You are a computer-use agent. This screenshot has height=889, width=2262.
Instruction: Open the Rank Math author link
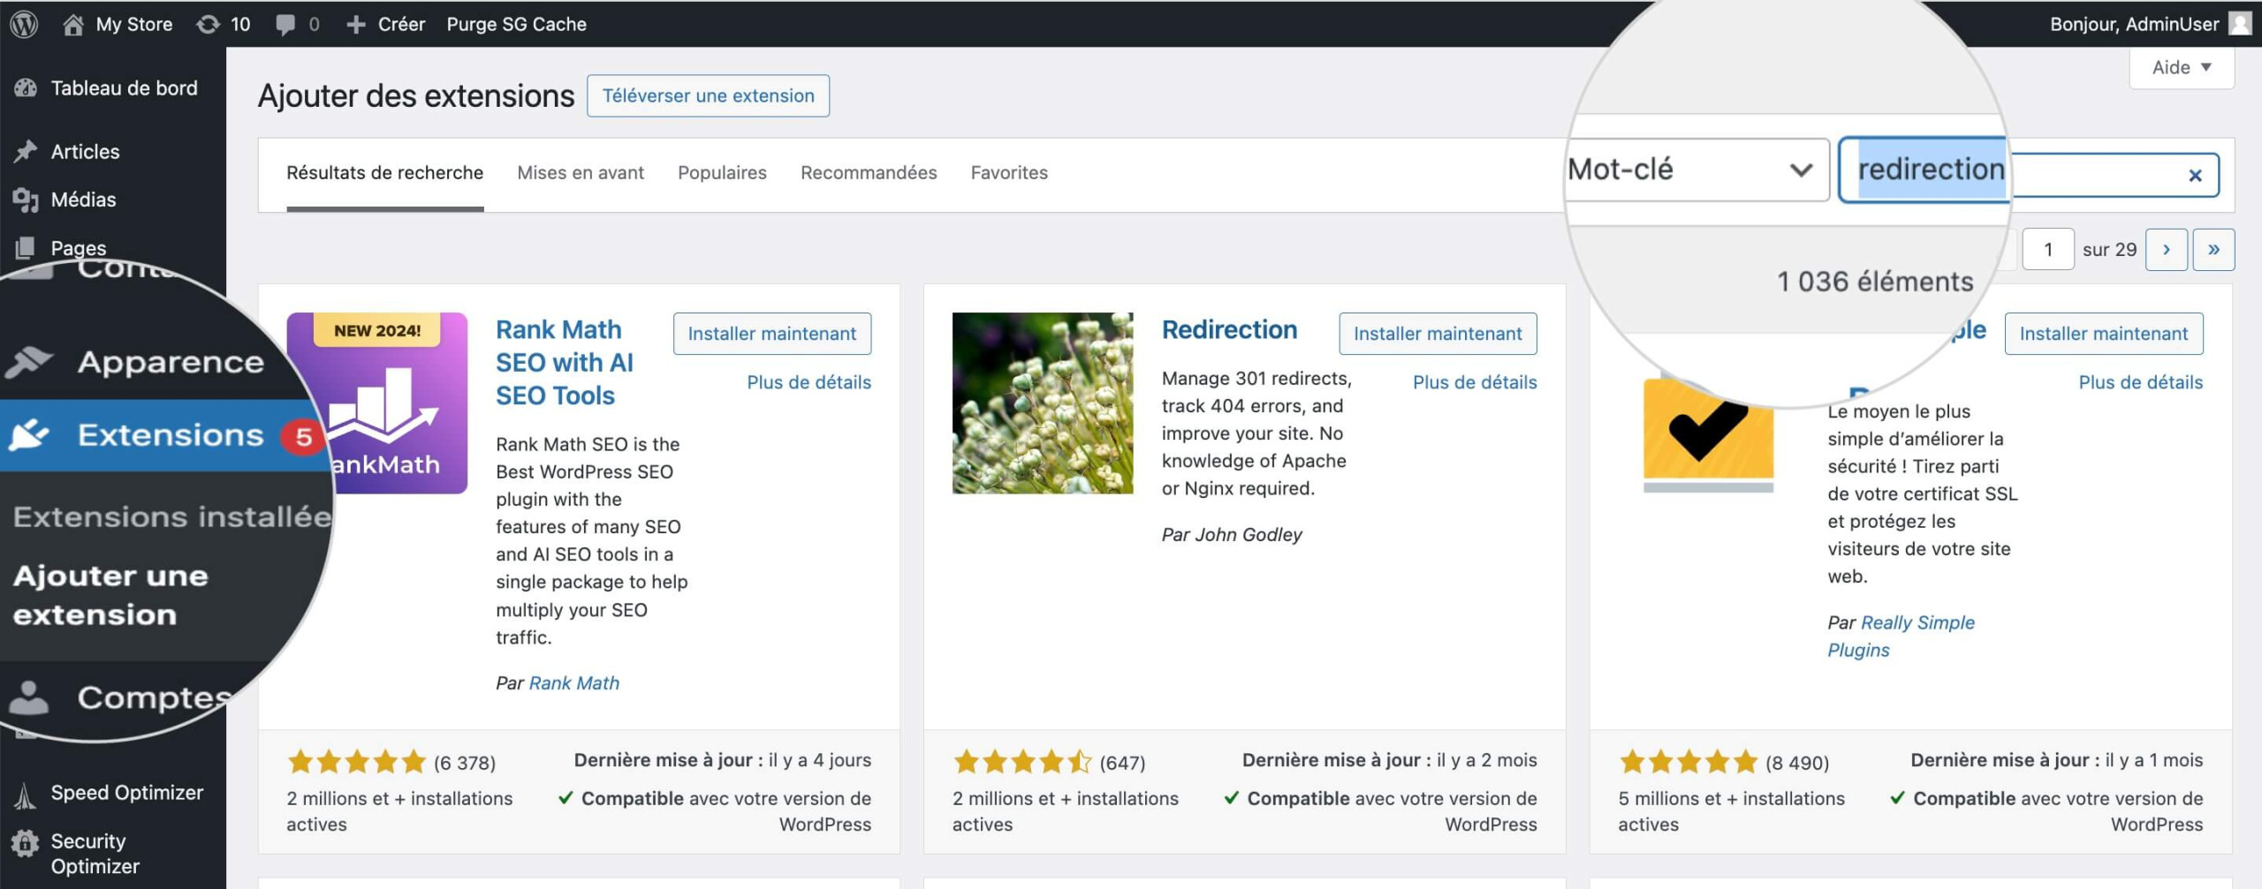click(574, 683)
